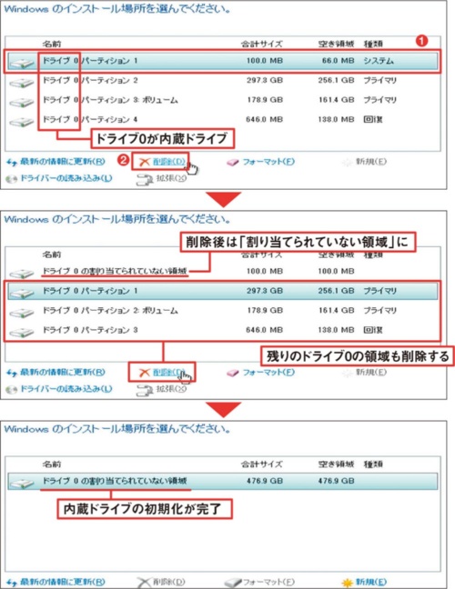455x589 pixels.
Task: Click 削除(D) link in middle screenshot
Action: point(169,372)
